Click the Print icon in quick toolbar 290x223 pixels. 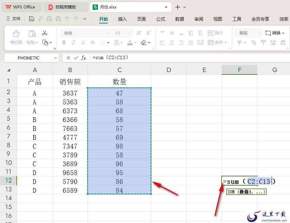pyautogui.click(x=49, y=19)
